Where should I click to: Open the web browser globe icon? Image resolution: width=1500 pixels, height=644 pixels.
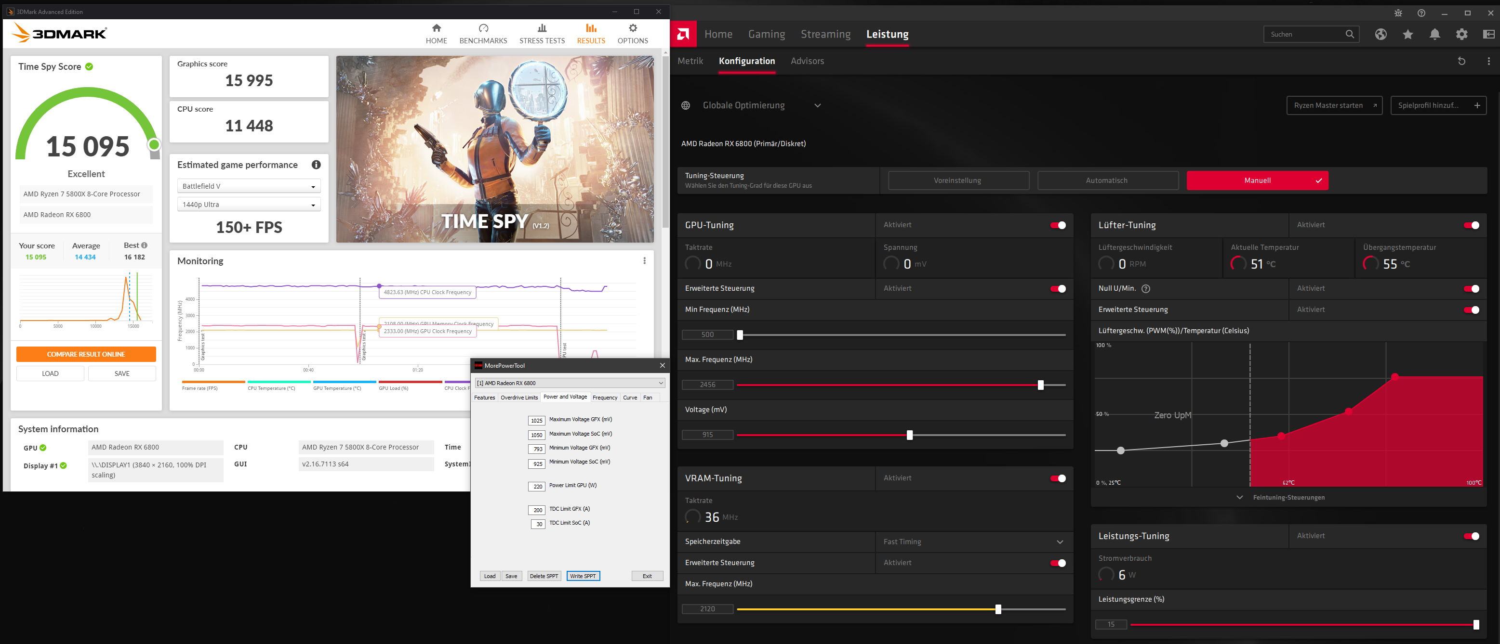(x=1381, y=34)
